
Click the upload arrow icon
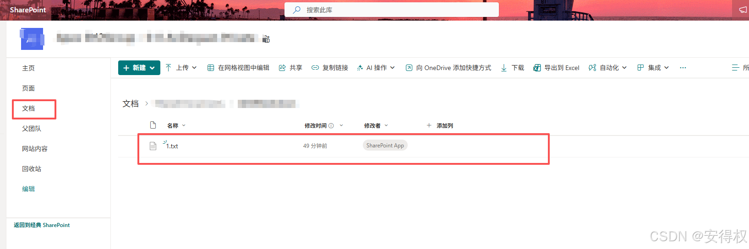[169, 68]
